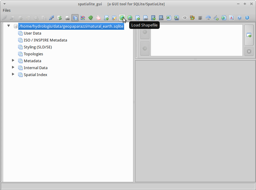This screenshot has height=190, width=256.
Task: Click the network nodes with green plus icon
Action: coord(216,18)
